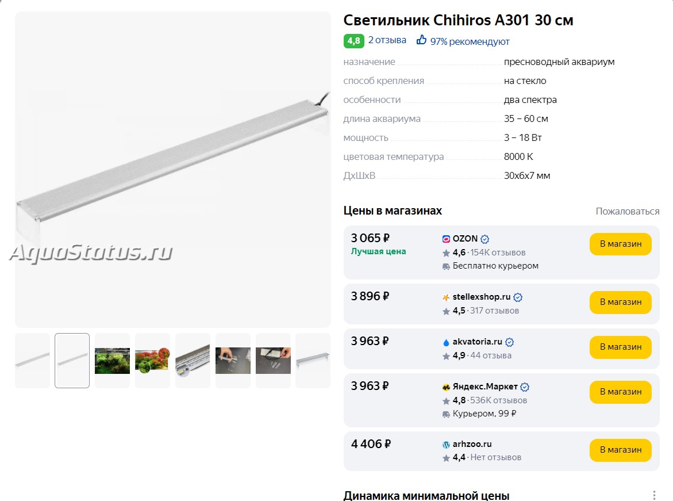Select the red plants aquarium thumbnail
This screenshot has width=673, height=501.
pos(152,361)
